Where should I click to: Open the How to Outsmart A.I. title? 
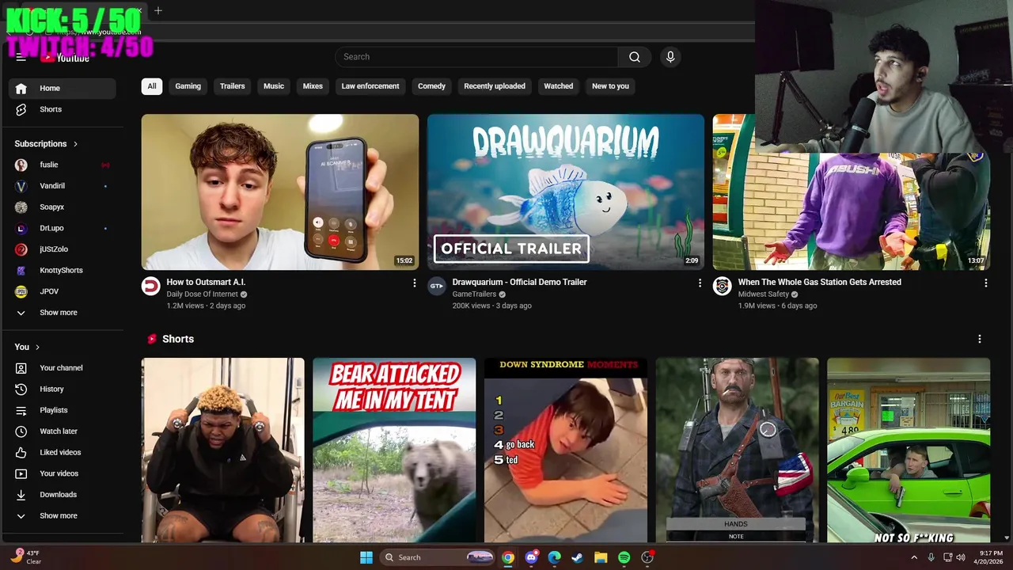tap(206, 282)
